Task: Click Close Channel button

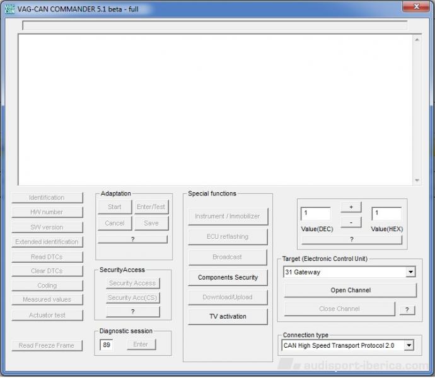Action: click(340, 309)
